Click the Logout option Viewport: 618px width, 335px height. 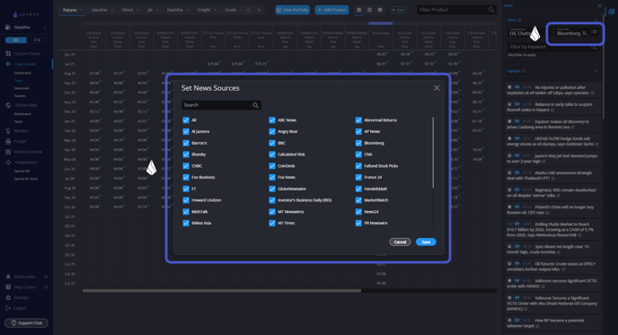click(16, 308)
